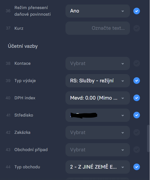Toggle confirmation check for Režim přenesení daňové povinnosti
This screenshot has width=150, height=180.
pyautogui.click(x=137, y=11)
